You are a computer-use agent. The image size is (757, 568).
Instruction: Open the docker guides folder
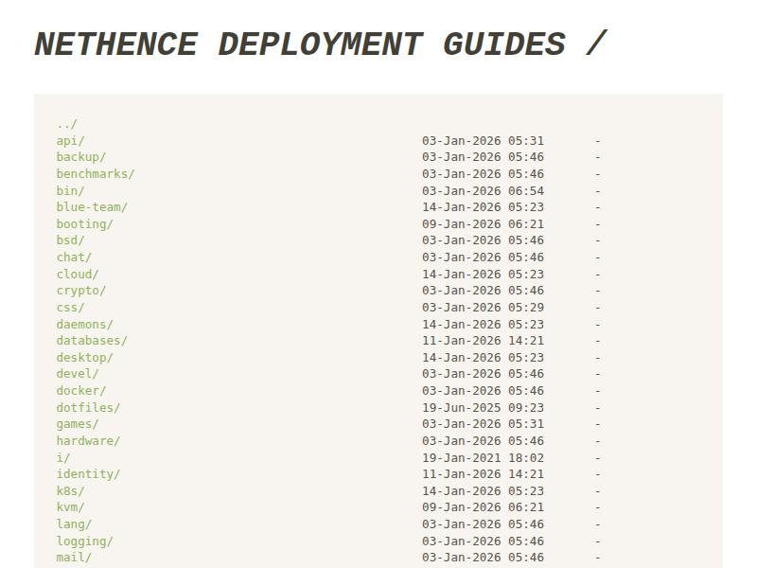(78, 390)
